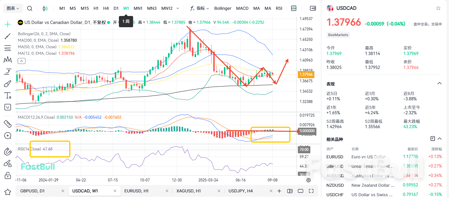Open the chart settings gear

(x=309, y=180)
